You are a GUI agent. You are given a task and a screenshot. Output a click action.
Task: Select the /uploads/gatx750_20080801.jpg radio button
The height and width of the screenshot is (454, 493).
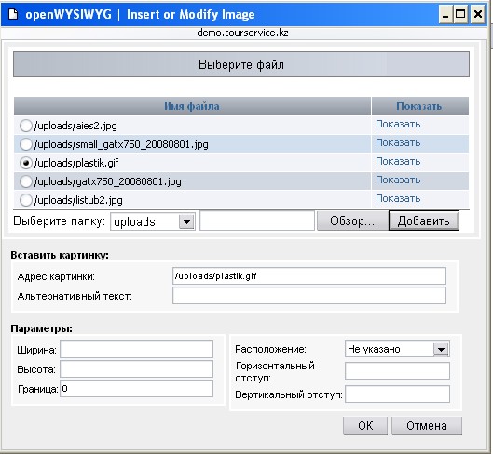click(x=25, y=181)
